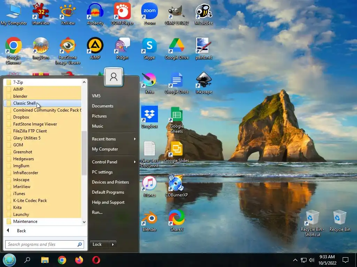The width and height of the screenshot is (357, 267).
Task: Expand the 7-Zip program folder
Action: 43,82
